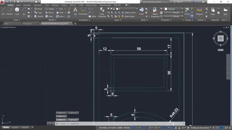Click the layer 0 color swatch
The height and width of the screenshot is (130, 232).
point(117,9)
